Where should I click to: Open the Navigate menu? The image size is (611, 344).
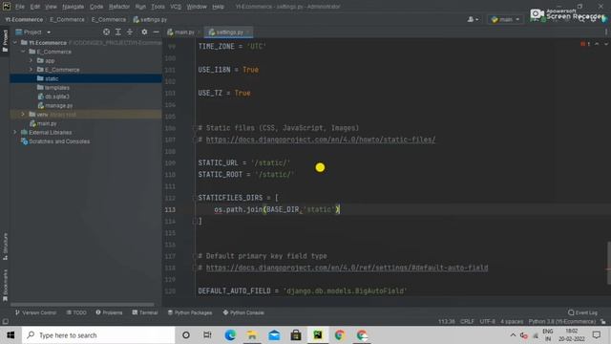click(x=73, y=7)
